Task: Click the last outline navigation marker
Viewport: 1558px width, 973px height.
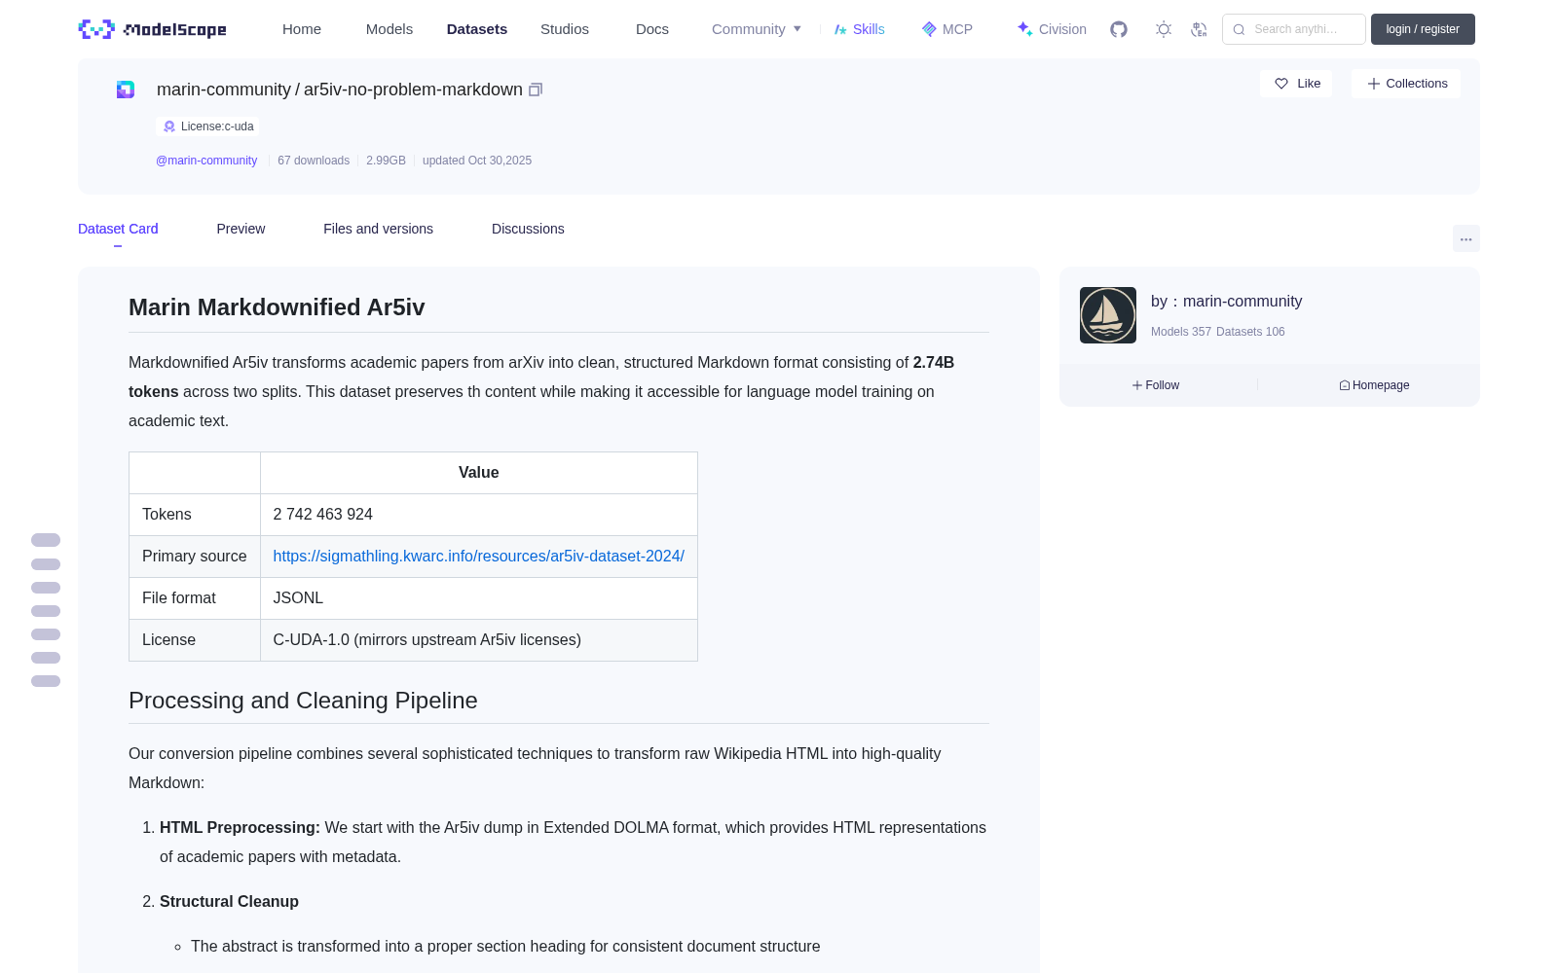Action: coord(46,681)
